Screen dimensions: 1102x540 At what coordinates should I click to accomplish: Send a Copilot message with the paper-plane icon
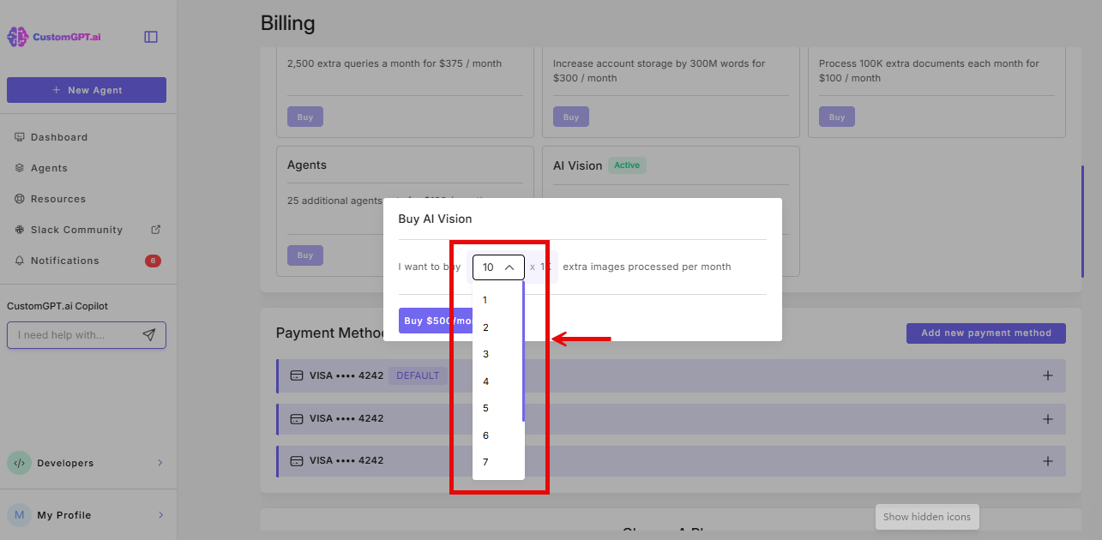pos(151,334)
